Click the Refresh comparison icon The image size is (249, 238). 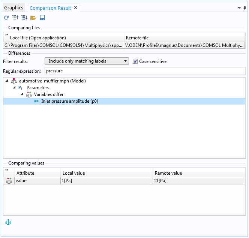(6, 18)
